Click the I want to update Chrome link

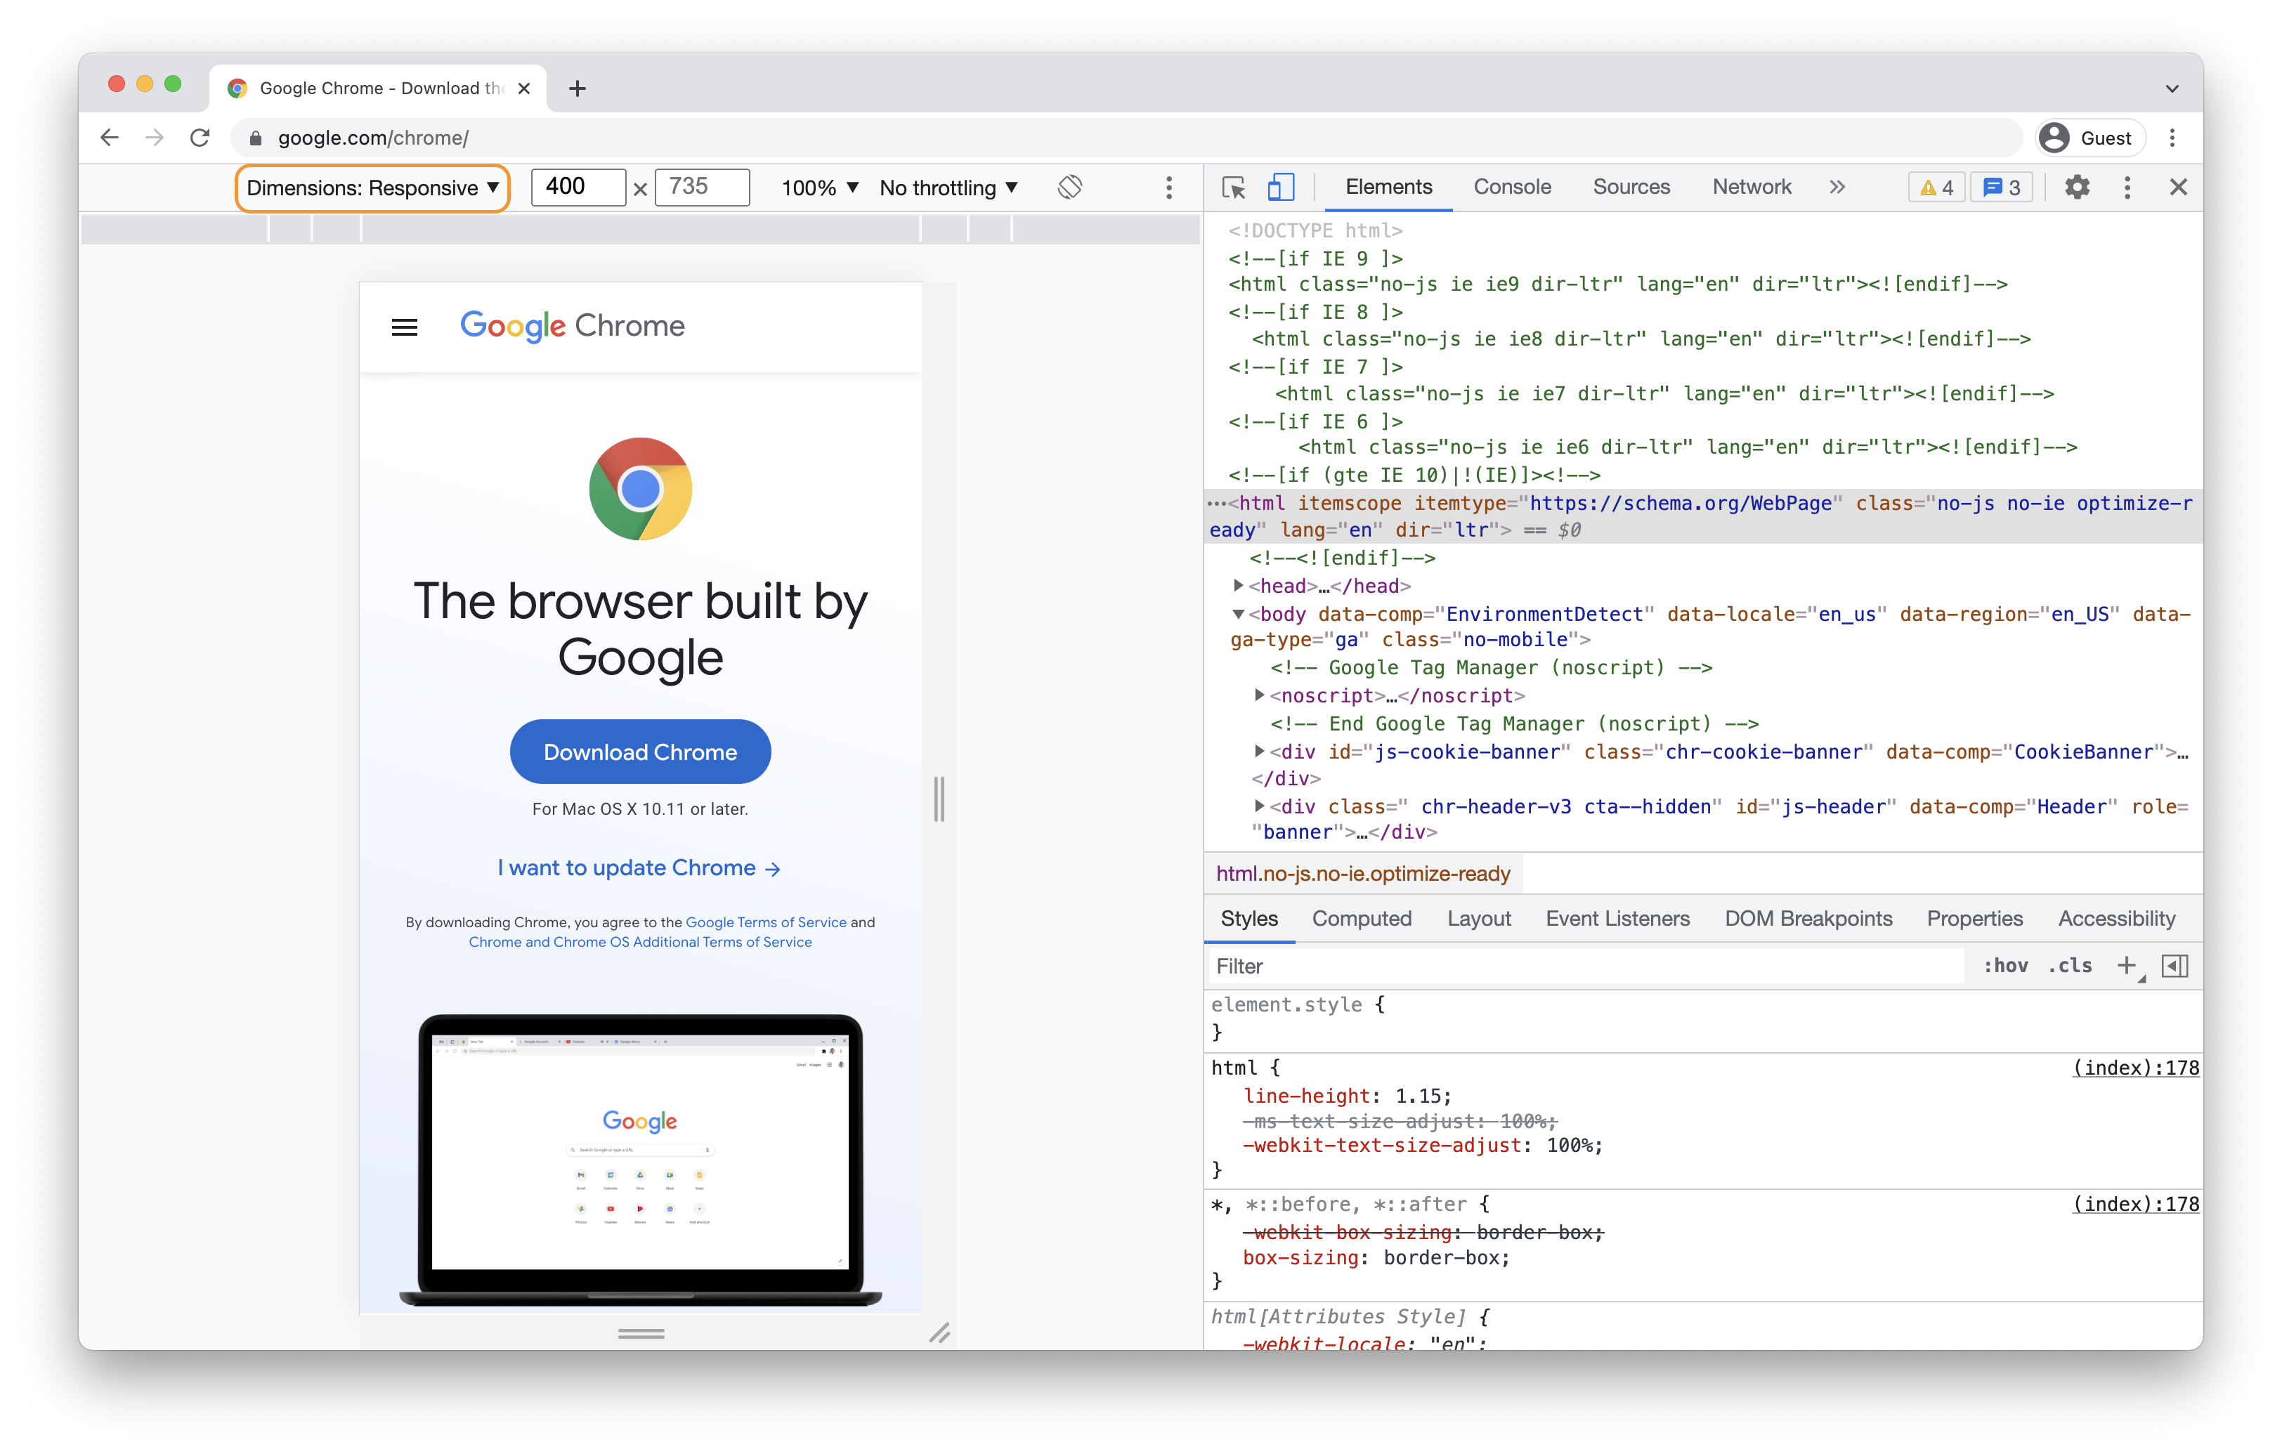(639, 867)
